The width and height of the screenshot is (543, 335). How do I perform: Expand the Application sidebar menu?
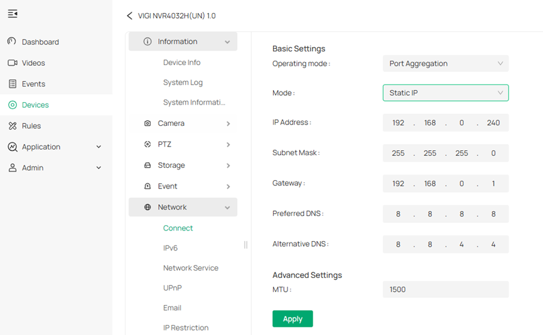pyautogui.click(x=99, y=147)
